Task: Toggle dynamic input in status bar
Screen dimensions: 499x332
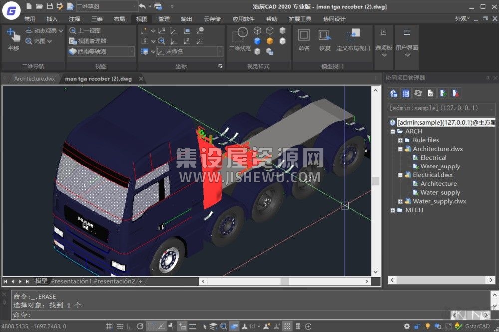Action: (182, 326)
